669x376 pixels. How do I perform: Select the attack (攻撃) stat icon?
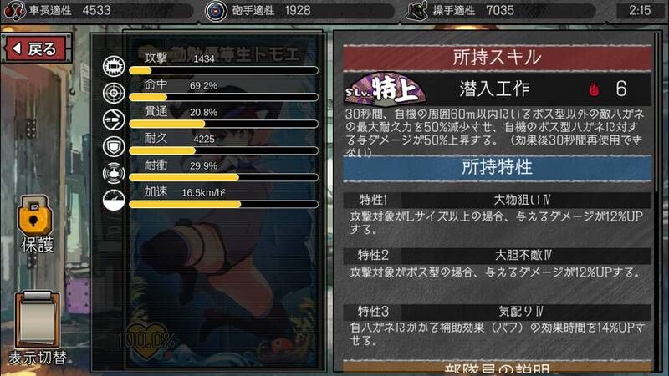(114, 66)
